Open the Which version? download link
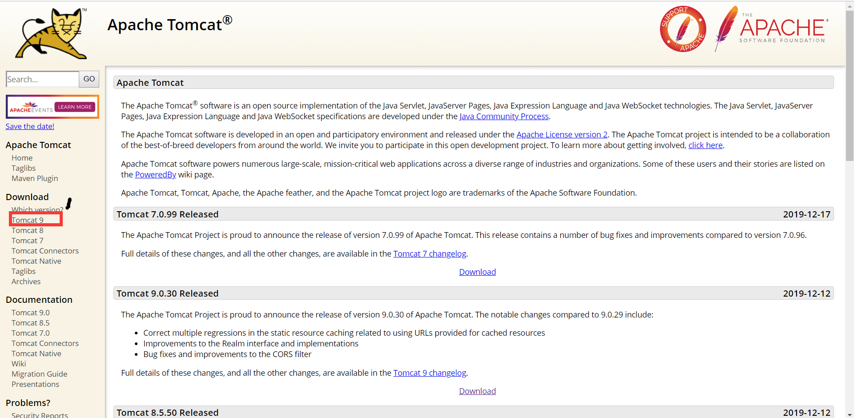Screen dimensions: 854x418 click(x=37, y=209)
